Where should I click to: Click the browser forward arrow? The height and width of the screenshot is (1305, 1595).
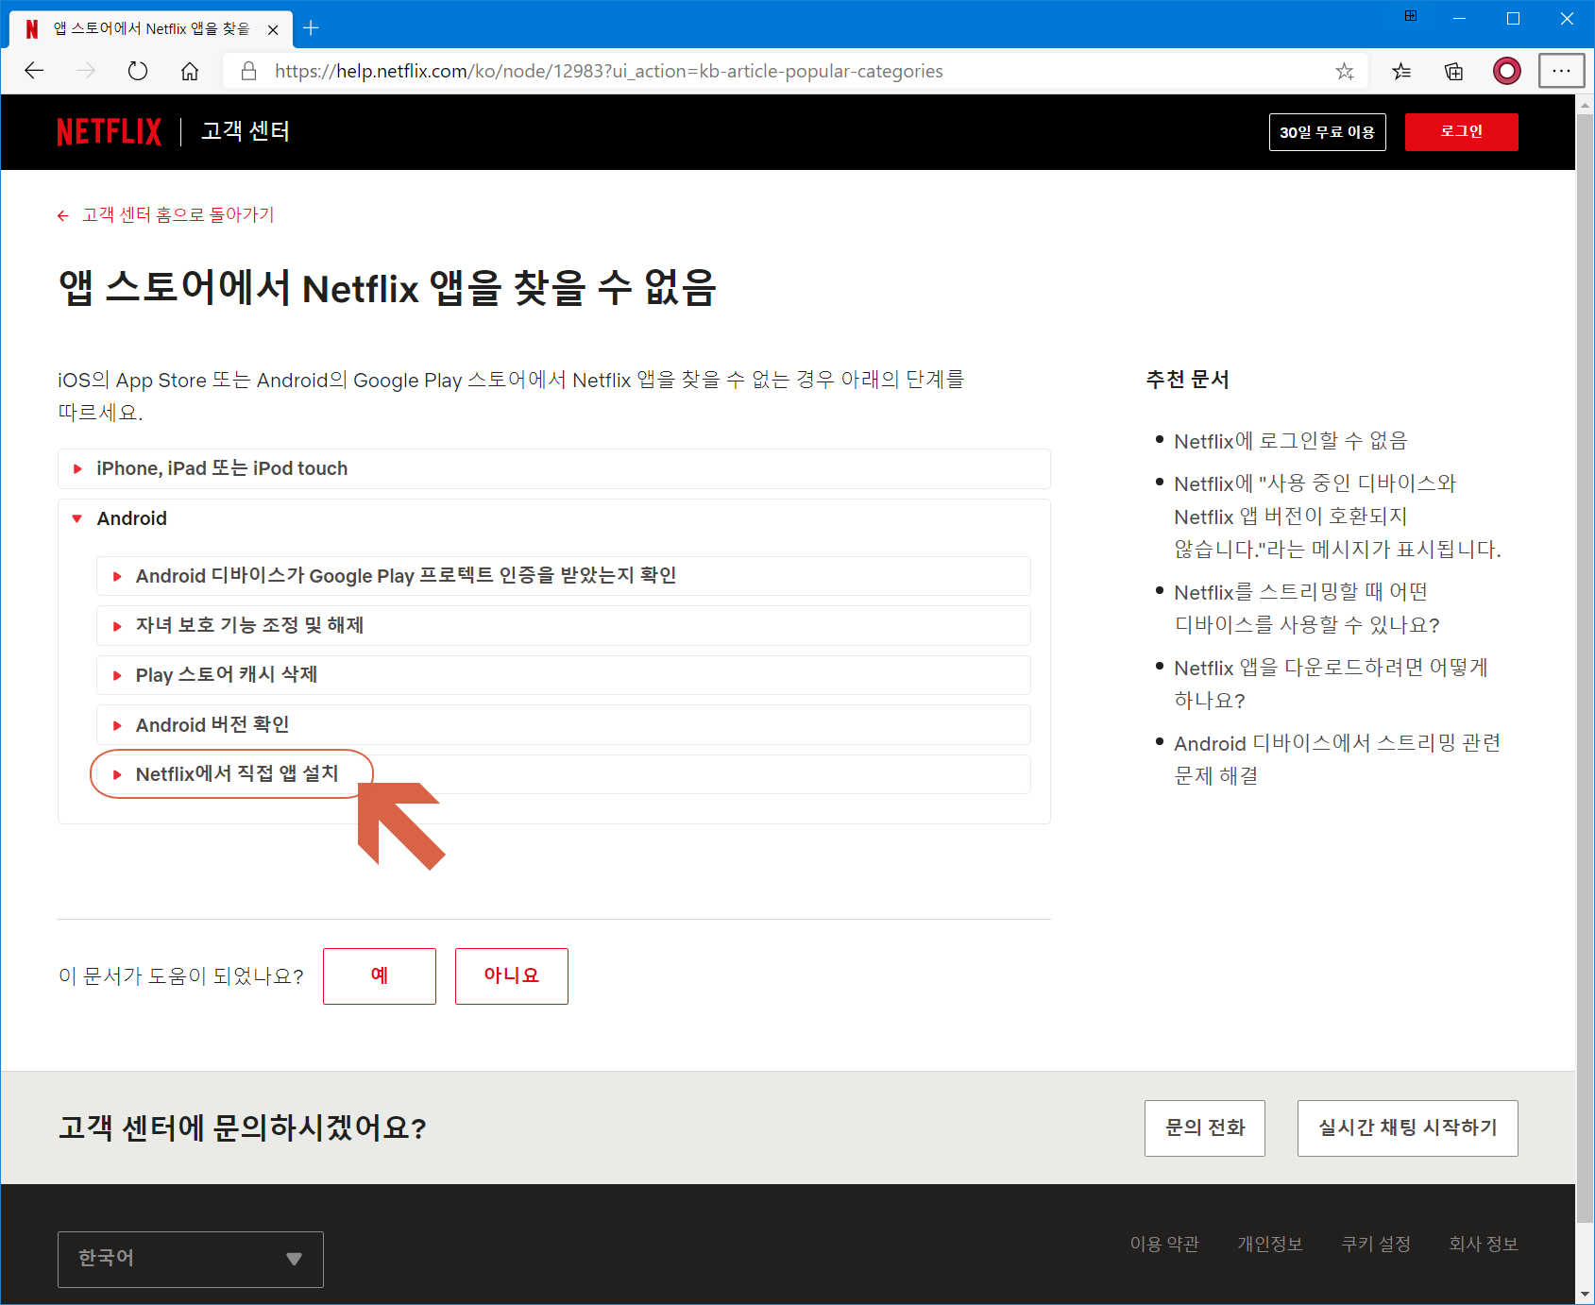pyautogui.click(x=86, y=71)
